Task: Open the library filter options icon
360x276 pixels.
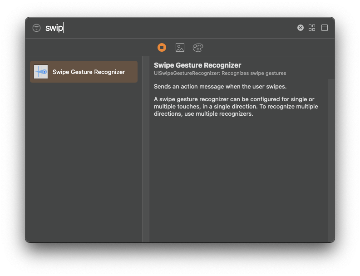Action: point(36,28)
